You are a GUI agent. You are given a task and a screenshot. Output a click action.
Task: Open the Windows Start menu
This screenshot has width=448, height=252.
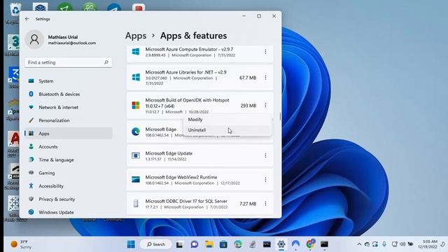(131, 244)
